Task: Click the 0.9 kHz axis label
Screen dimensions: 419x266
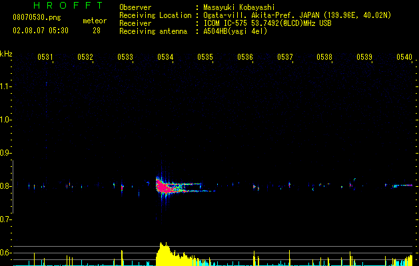Action: coord(5,153)
